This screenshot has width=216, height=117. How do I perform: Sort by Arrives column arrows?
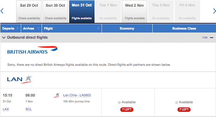tap(38, 28)
